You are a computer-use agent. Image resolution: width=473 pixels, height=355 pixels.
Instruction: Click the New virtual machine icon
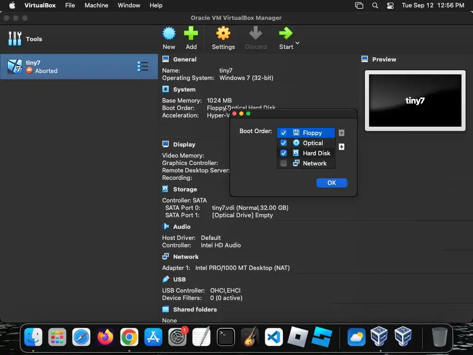[x=169, y=33]
